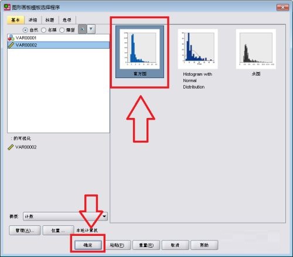Switch to the 标题 tab
Image resolution: width=293 pixels, height=257 pixels.
coord(50,20)
